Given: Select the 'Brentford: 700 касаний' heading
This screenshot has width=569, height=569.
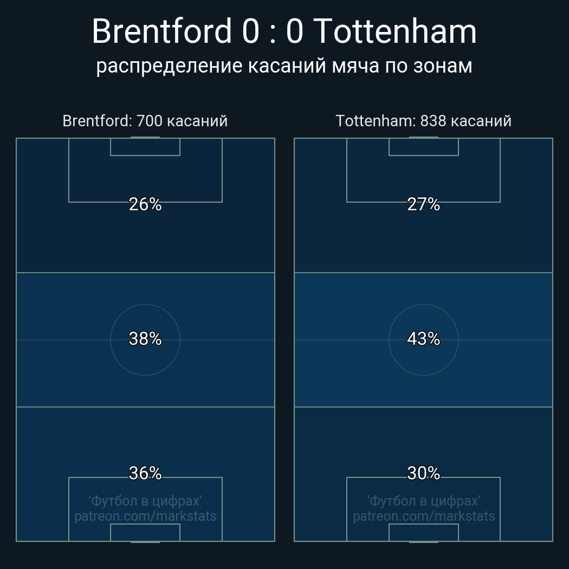Looking at the screenshot, I should [145, 121].
